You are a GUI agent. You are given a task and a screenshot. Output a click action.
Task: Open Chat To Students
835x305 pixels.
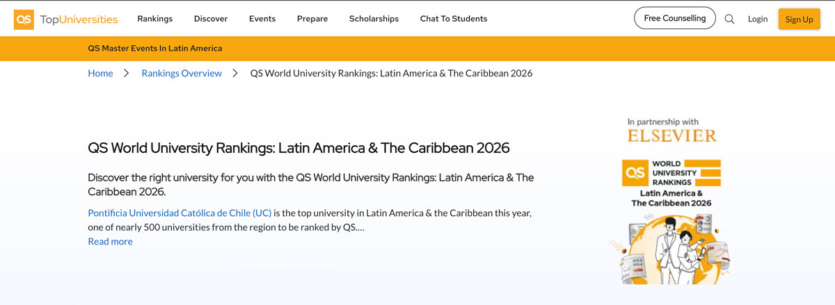point(454,19)
